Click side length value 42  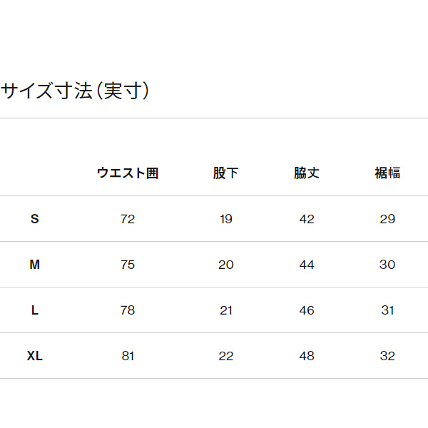point(307,219)
